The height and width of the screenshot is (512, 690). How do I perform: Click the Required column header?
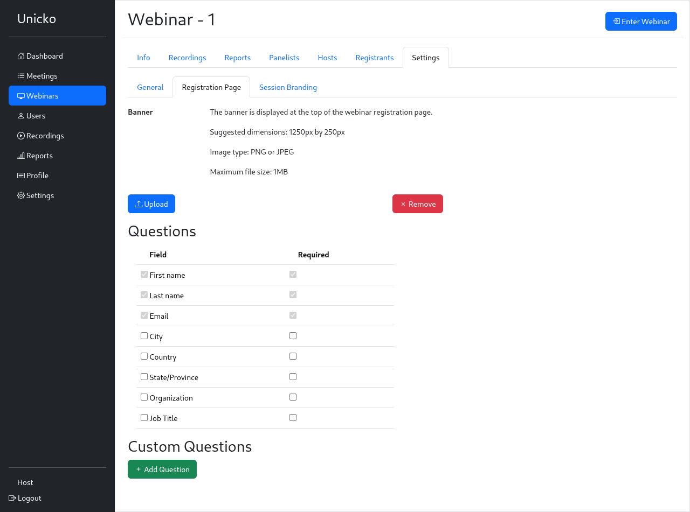(x=313, y=255)
